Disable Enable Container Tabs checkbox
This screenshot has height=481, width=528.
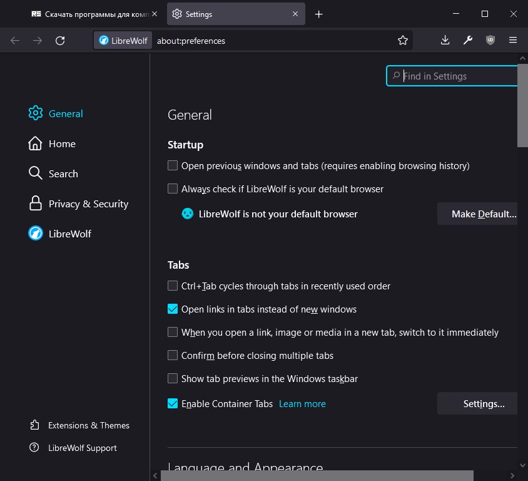tap(173, 404)
